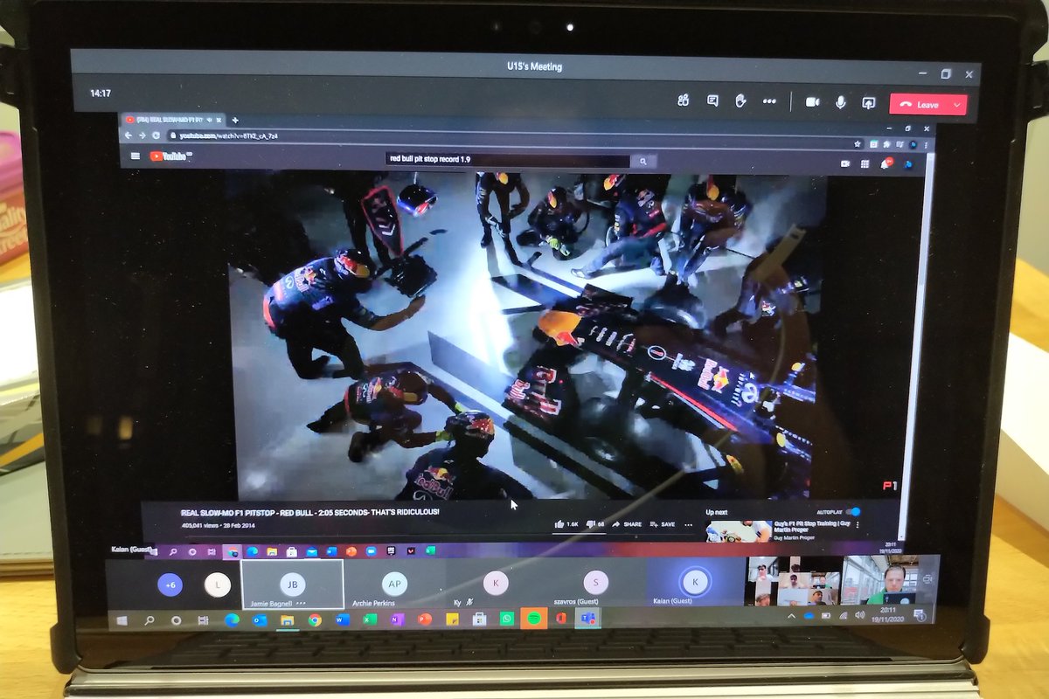Click the F1 pit stop video player
Viewport: 1049px width, 699px height.
point(527,336)
